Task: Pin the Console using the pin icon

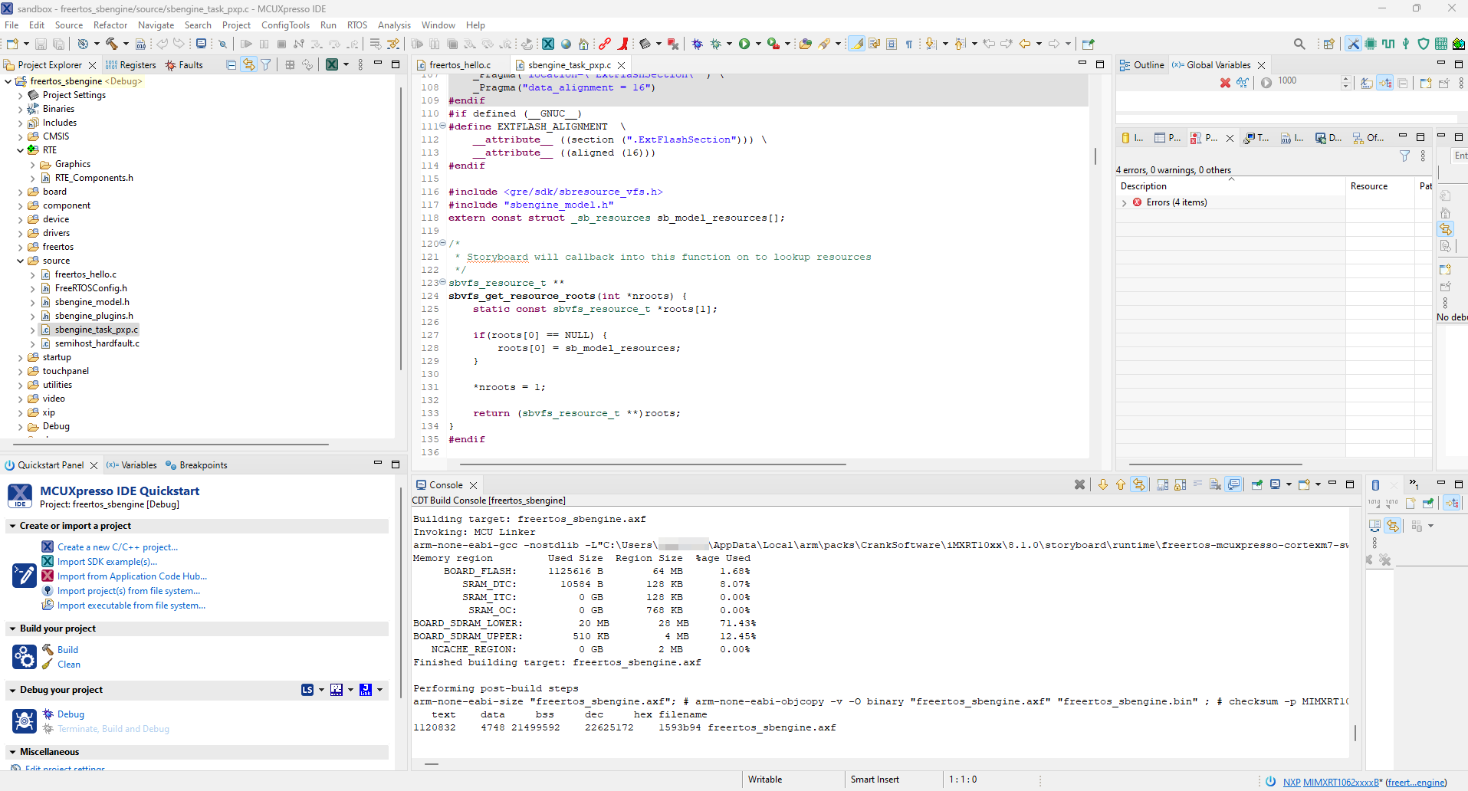Action: point(1256,484)
